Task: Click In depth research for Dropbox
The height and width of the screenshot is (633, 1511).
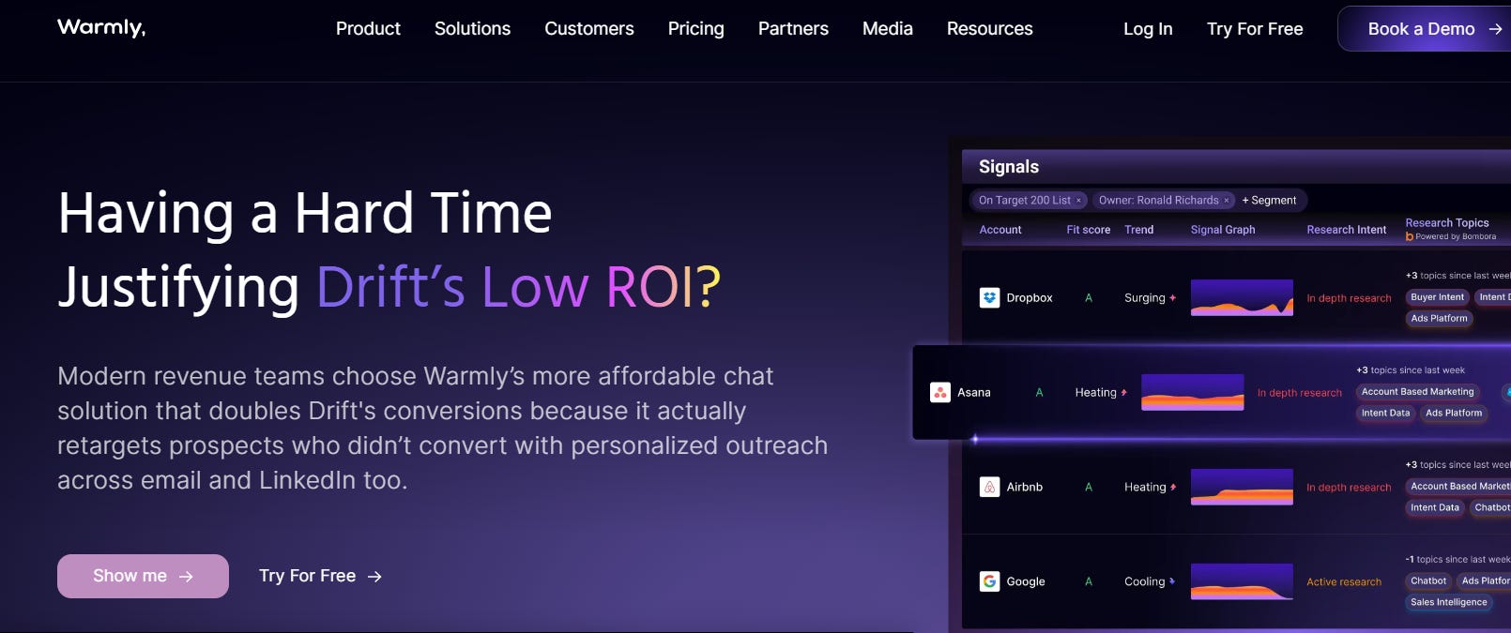Action: tap(1349, 298)
